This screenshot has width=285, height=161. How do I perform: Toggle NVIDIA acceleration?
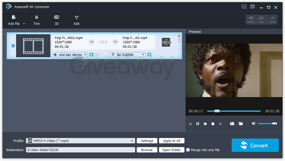tap(251, 20)
